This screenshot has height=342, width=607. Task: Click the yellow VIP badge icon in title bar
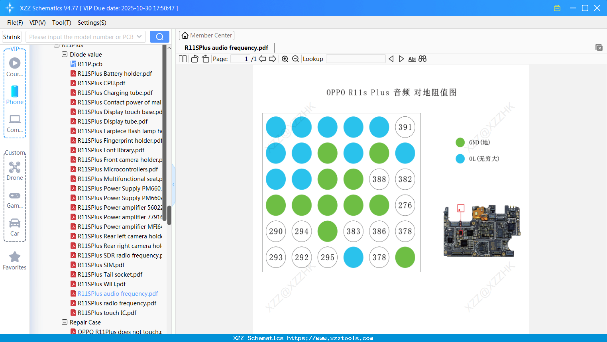(557, 8)
